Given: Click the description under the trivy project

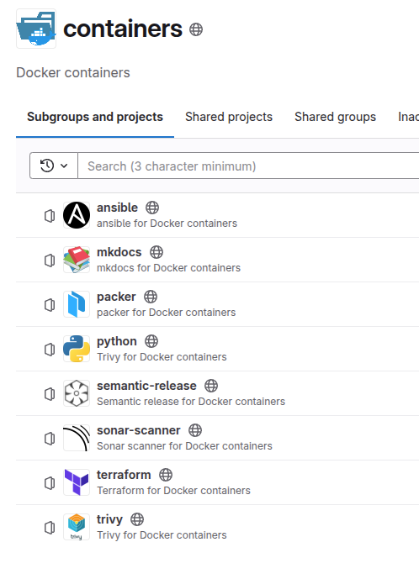Looking at the screenshot, I should [x=162, y=535].
